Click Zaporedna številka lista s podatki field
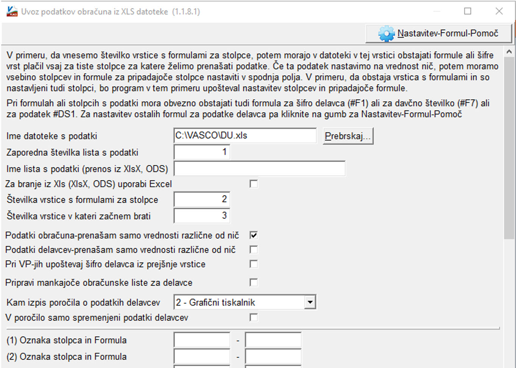 tap(202, 152)
